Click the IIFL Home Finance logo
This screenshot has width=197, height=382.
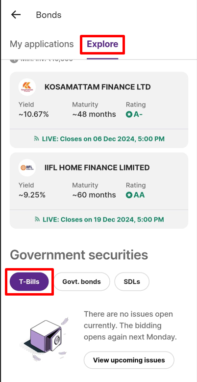click(27, 167)
